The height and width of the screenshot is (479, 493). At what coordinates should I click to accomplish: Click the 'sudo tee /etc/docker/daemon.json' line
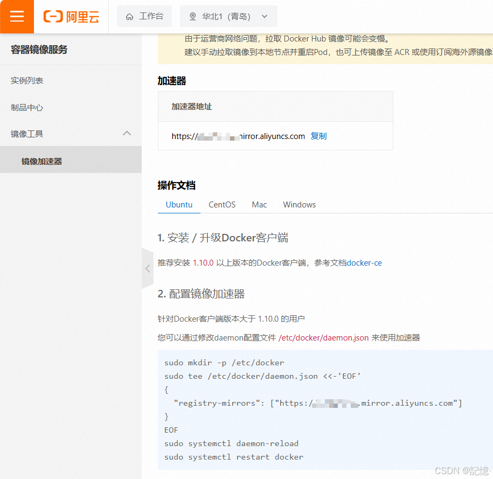point(262,376)
